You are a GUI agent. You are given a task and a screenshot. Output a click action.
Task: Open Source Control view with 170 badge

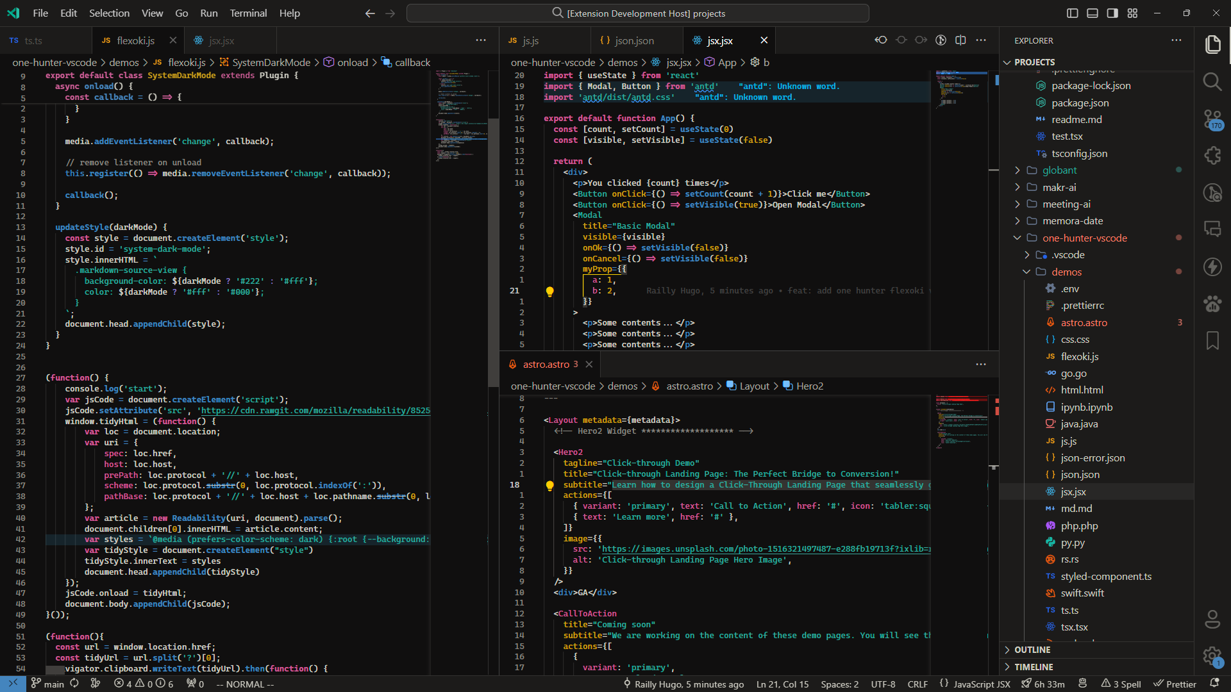(x=1212, y=119)
